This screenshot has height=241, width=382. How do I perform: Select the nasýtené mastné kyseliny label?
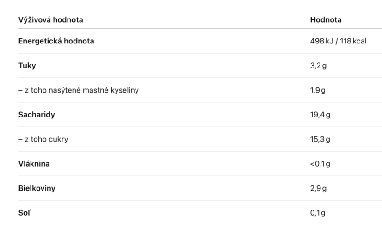click(93, 90)
